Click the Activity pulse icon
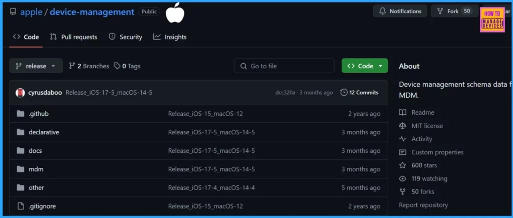This screenshot has width=513, height=218. pos(402,139)
